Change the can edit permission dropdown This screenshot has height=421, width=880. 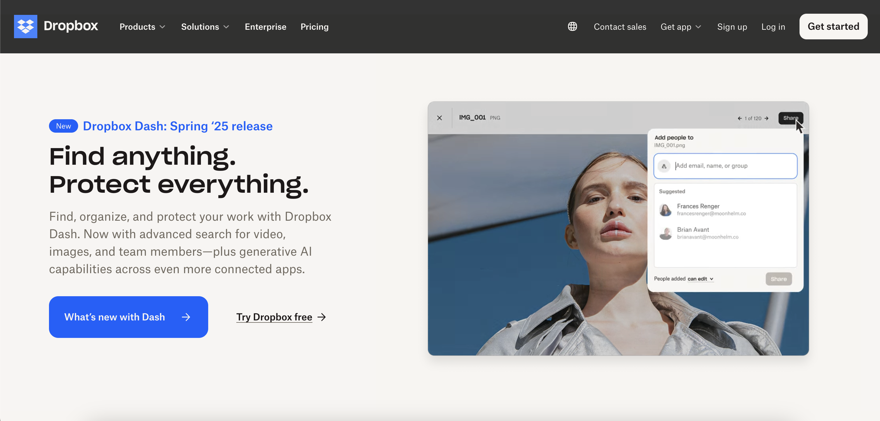click(700, 279)
